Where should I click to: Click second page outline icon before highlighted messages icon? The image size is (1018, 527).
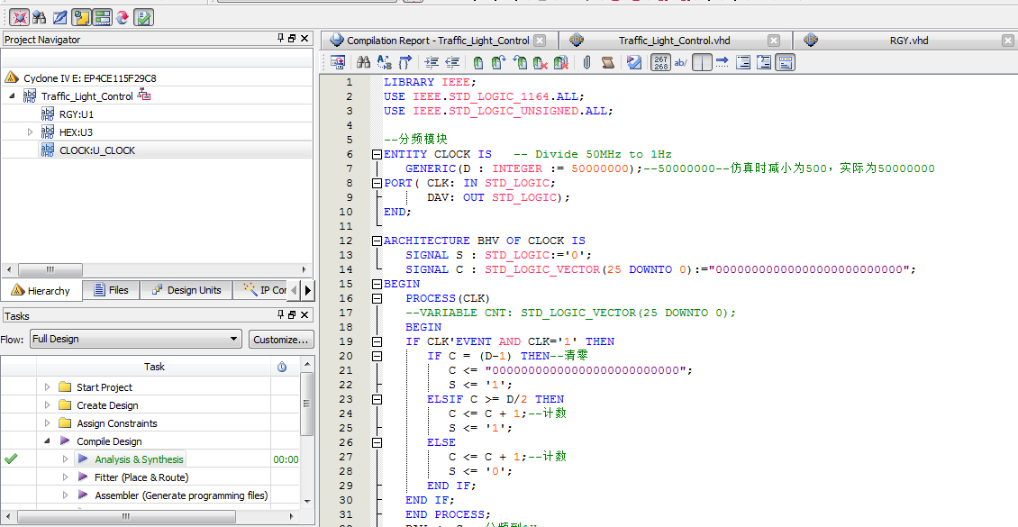pos(764,62)
